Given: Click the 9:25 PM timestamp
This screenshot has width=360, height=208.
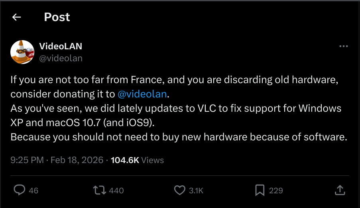Looking at the screenshot, I should (x=27, y=160).
